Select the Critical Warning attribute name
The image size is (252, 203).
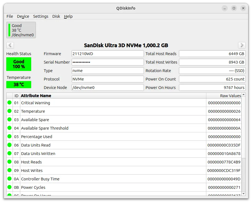(36, 103)
